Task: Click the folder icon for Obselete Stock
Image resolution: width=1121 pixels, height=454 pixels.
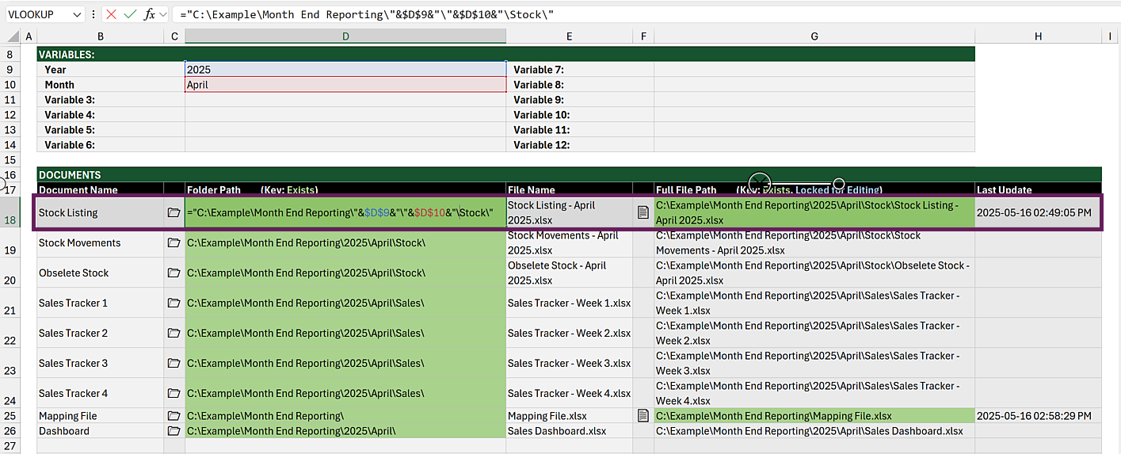Action: pos(173,273)
